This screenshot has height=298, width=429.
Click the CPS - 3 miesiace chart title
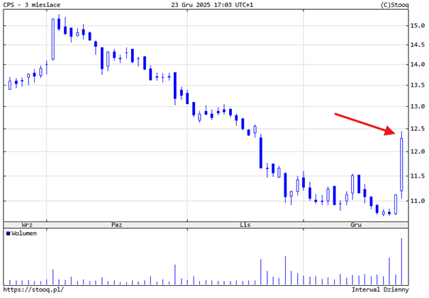click(x=32, y=5)
